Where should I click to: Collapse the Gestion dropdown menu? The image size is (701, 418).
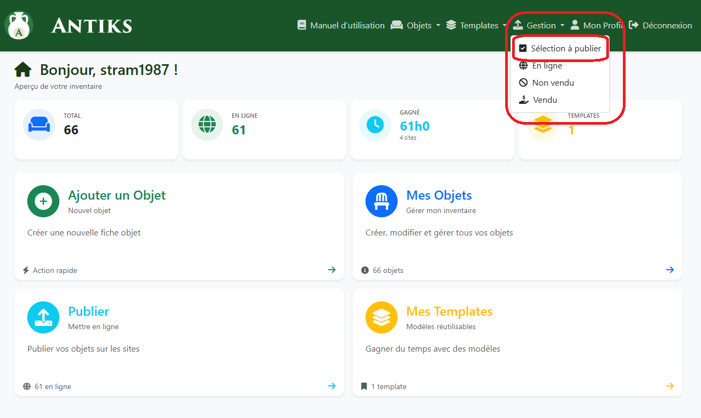point(539,26)
